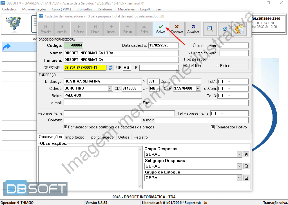
Task: Expand the Subgrupo Despesas dropdown
Action: 239,166
